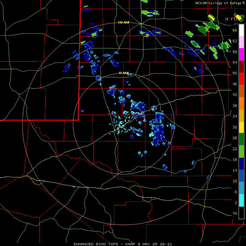Click the magenta legend color swatch
246x246 pixels.
pos(241,54)
